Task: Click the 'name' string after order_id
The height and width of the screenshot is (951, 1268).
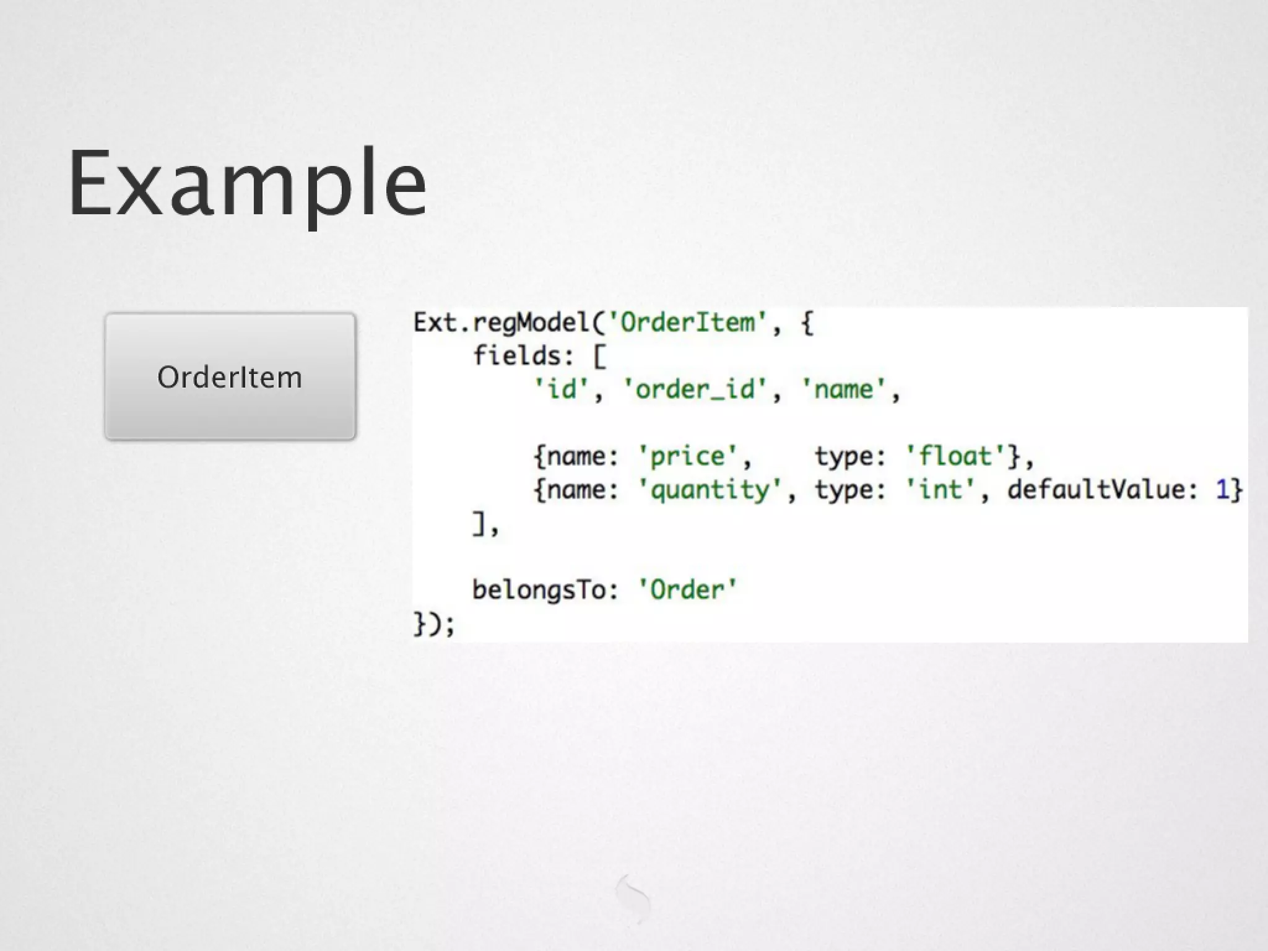Action: point(844,389)
